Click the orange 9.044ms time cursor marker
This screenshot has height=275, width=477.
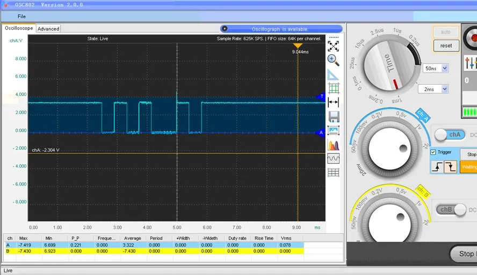pos(298,46)
